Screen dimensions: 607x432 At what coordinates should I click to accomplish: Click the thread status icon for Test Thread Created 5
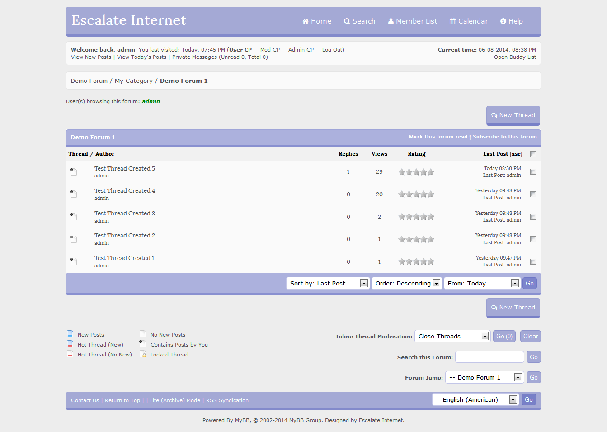(73, 172)
